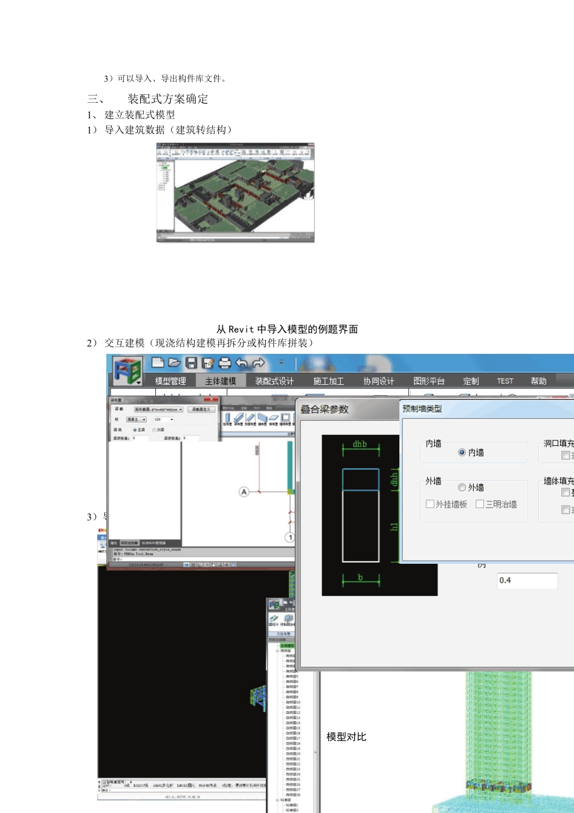Click the Save disk icon

tap(192, 362)
